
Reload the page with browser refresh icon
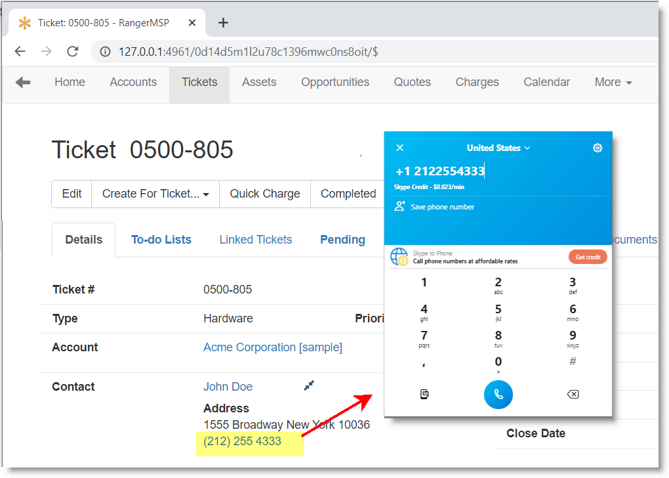(x=73, y=51)
